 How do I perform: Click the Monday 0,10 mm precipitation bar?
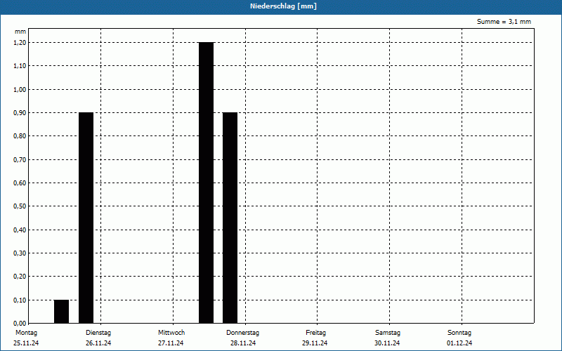click(x=62, y=312)
